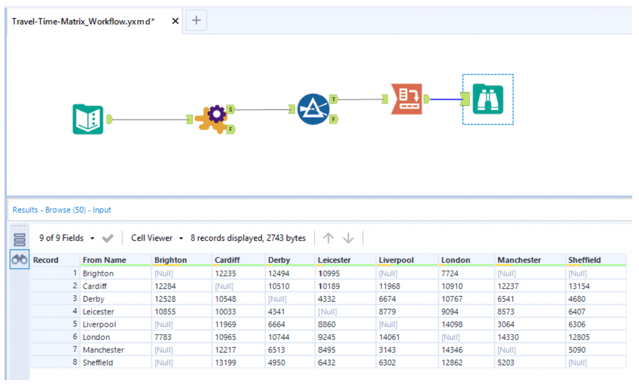Close the Travel-Time-Matrix workflow tab

(x=175, y=21)
